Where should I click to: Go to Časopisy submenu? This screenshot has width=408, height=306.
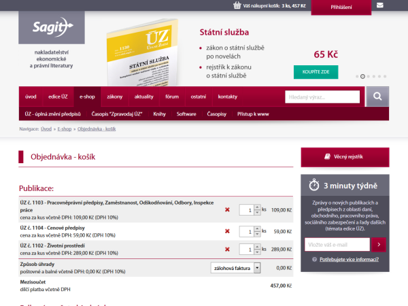pos(217,114)
